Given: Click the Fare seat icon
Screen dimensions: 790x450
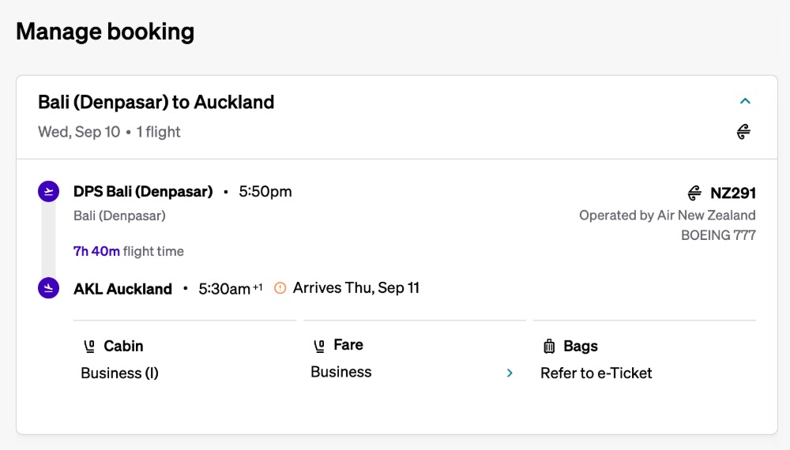Looking at the screenshot, I should coord(319,345).
